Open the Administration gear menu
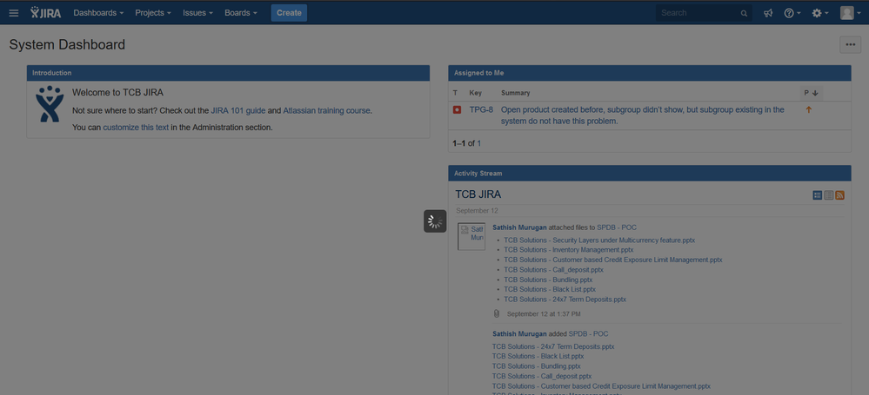 coord(820,13)
